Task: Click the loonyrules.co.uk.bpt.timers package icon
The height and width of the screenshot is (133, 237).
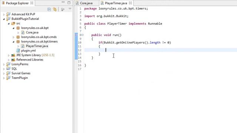Action: click(x=18, y=41)
